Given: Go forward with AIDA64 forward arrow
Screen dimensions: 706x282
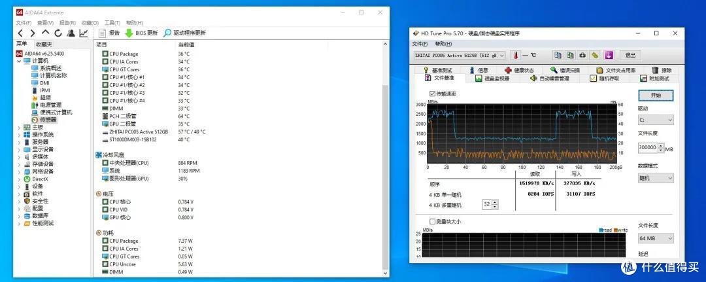Looking at the screenshot, I should tap(33, 33).
